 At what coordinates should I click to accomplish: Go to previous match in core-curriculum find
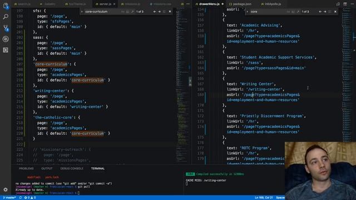155,12
